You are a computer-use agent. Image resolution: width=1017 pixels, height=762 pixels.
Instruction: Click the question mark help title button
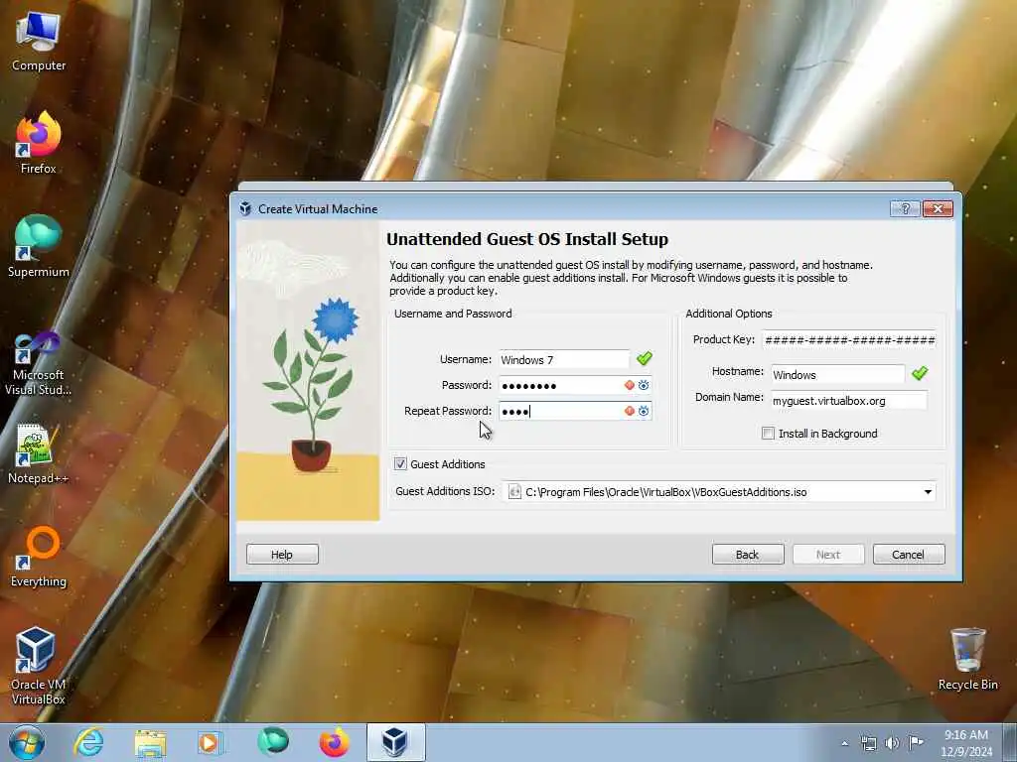[x=906, y=208]
